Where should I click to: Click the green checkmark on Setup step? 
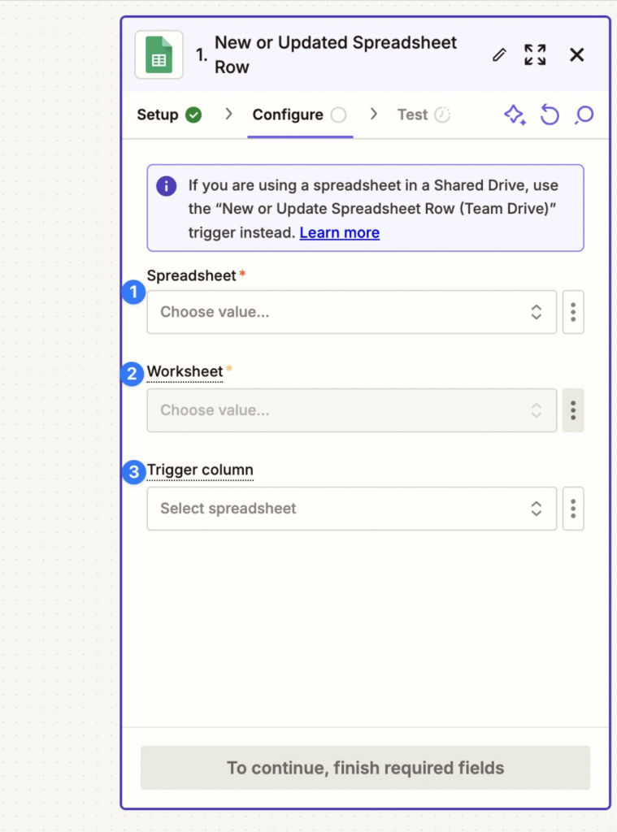(x=193, y=115)
